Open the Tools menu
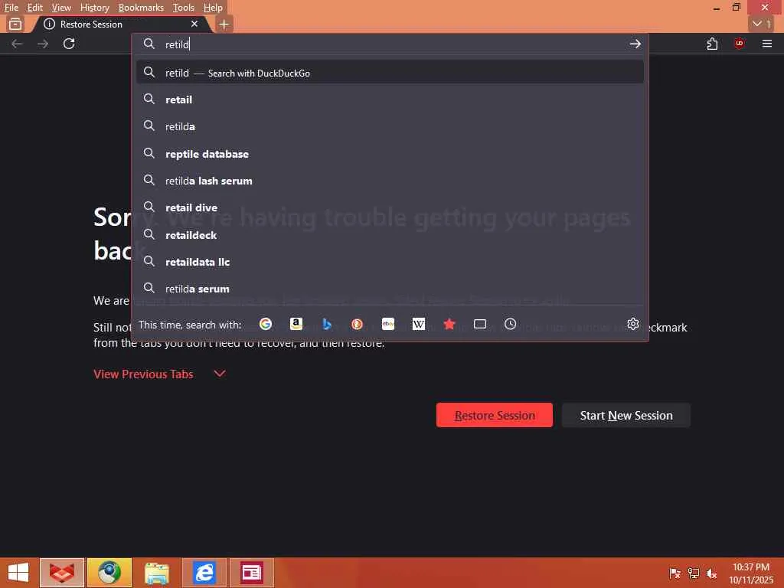 pyautogui.click(x=184, y=8)
